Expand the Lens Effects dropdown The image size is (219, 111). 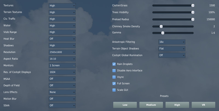pos(62,92)
